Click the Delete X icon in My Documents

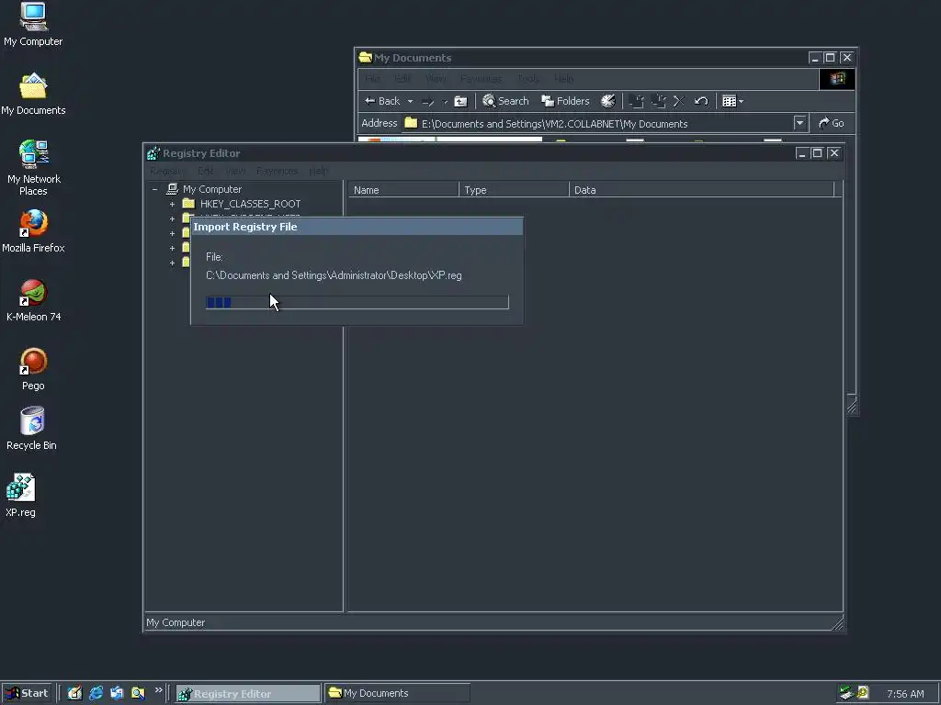click(679, 101)
